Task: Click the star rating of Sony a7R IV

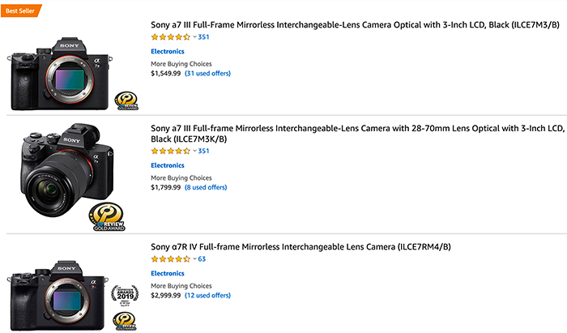Action: coord(171,259)
